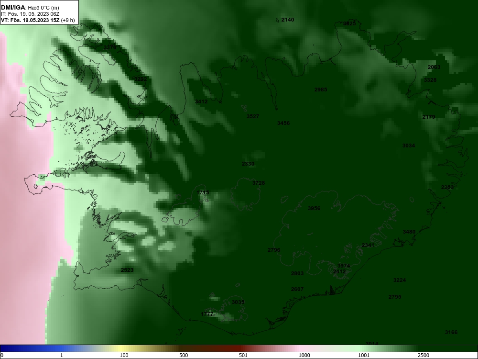This screenshot has height=359, width=478.
Task: Click the map title 'DMI/IGA: Hæð 0°C (m)'
Action: (30, 8)
